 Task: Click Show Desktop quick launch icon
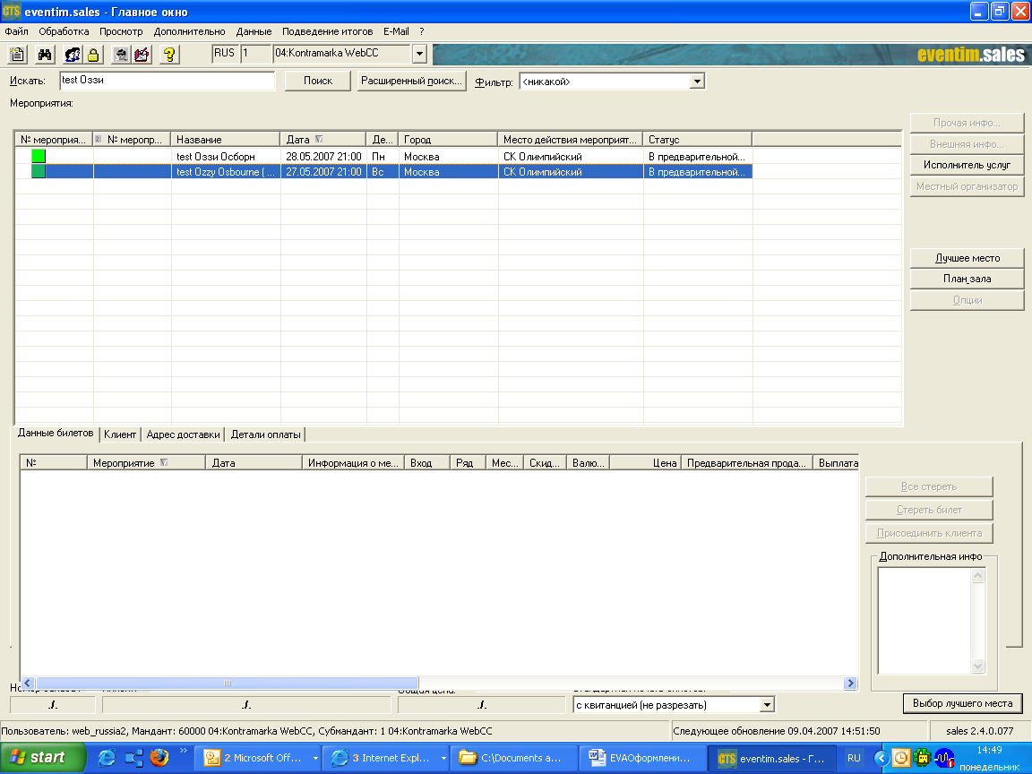[133, 758]
